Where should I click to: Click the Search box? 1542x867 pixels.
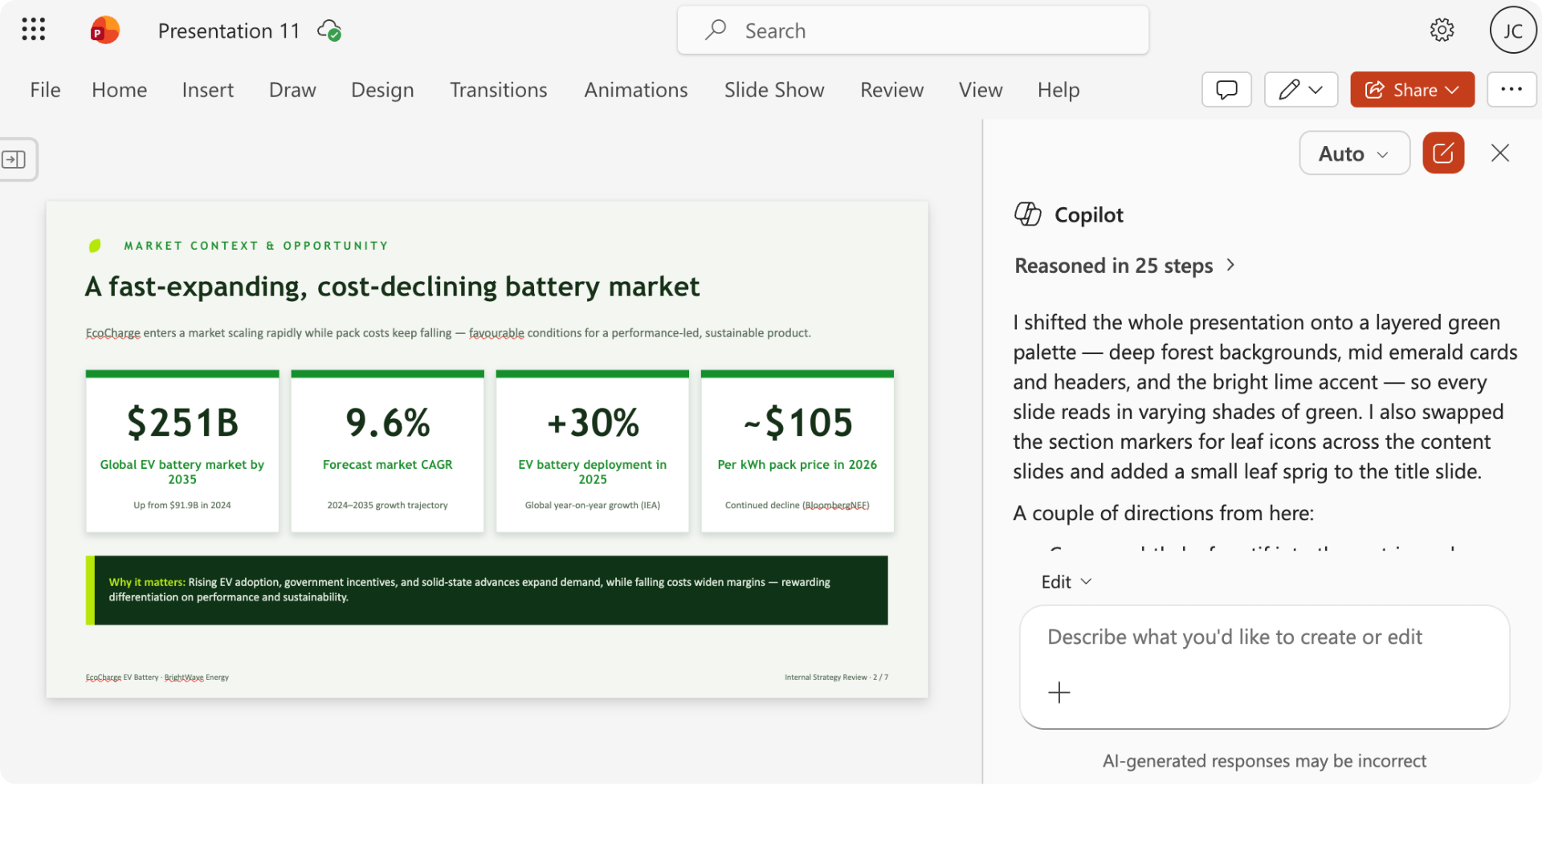click(x=912, y=31)
